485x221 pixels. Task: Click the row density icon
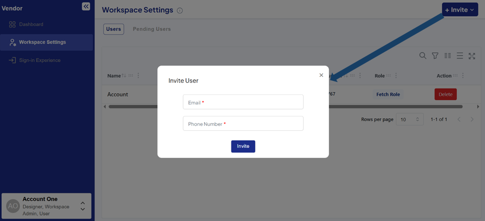[x=460, y=56]
